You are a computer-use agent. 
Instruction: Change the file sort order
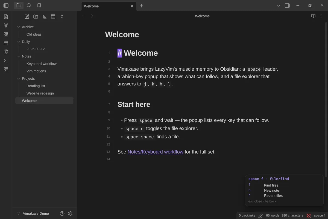tap(44, 17)
